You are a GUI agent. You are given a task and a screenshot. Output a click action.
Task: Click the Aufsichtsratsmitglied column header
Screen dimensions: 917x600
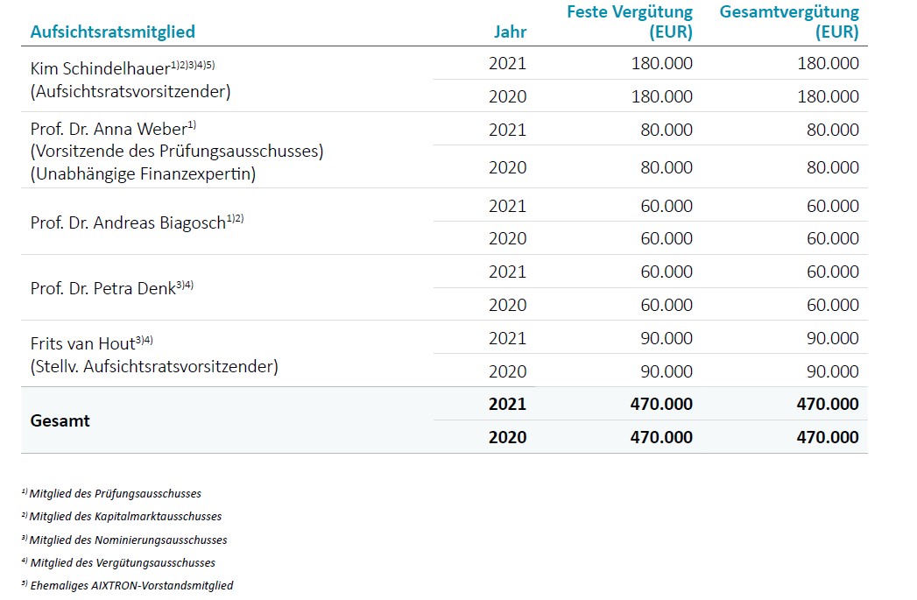pos(112,32)
